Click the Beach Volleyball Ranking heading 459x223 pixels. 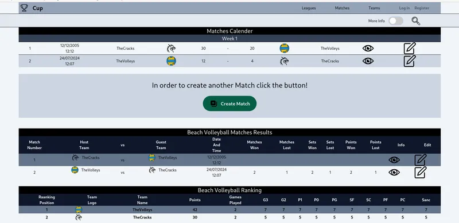point(229,190)
